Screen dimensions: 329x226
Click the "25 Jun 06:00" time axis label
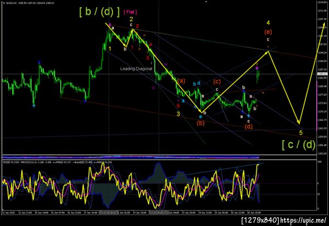click(221, 213)
